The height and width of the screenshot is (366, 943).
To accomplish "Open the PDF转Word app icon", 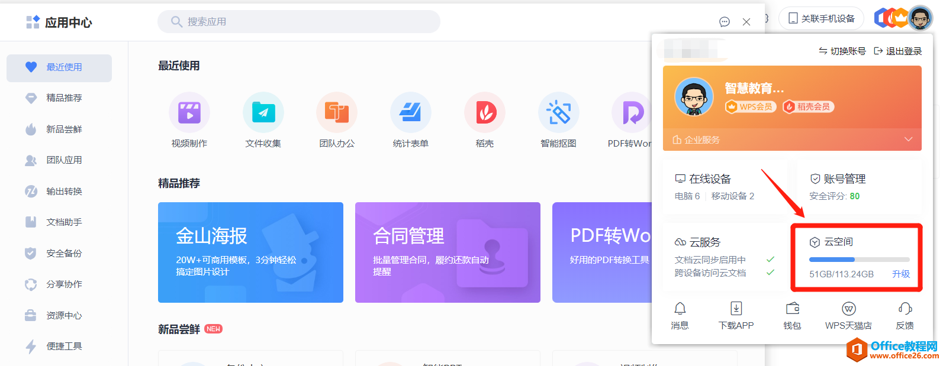I will [x=631, y=112].
